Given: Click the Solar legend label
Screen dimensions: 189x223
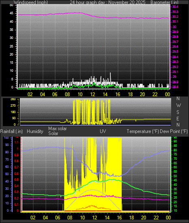Looking at the screenshot, I should click(x=53, y=133).
